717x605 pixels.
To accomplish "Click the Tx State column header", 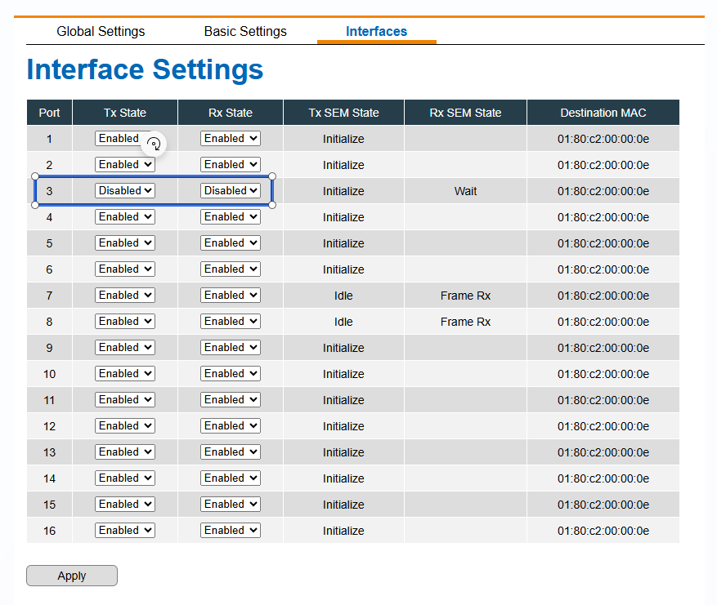I will [x=125, y=113].
